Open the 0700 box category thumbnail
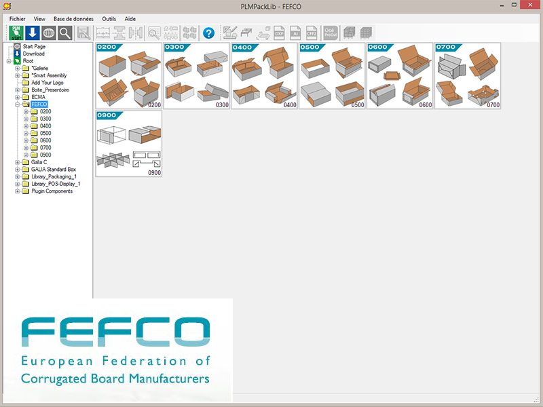 [468, 76]
